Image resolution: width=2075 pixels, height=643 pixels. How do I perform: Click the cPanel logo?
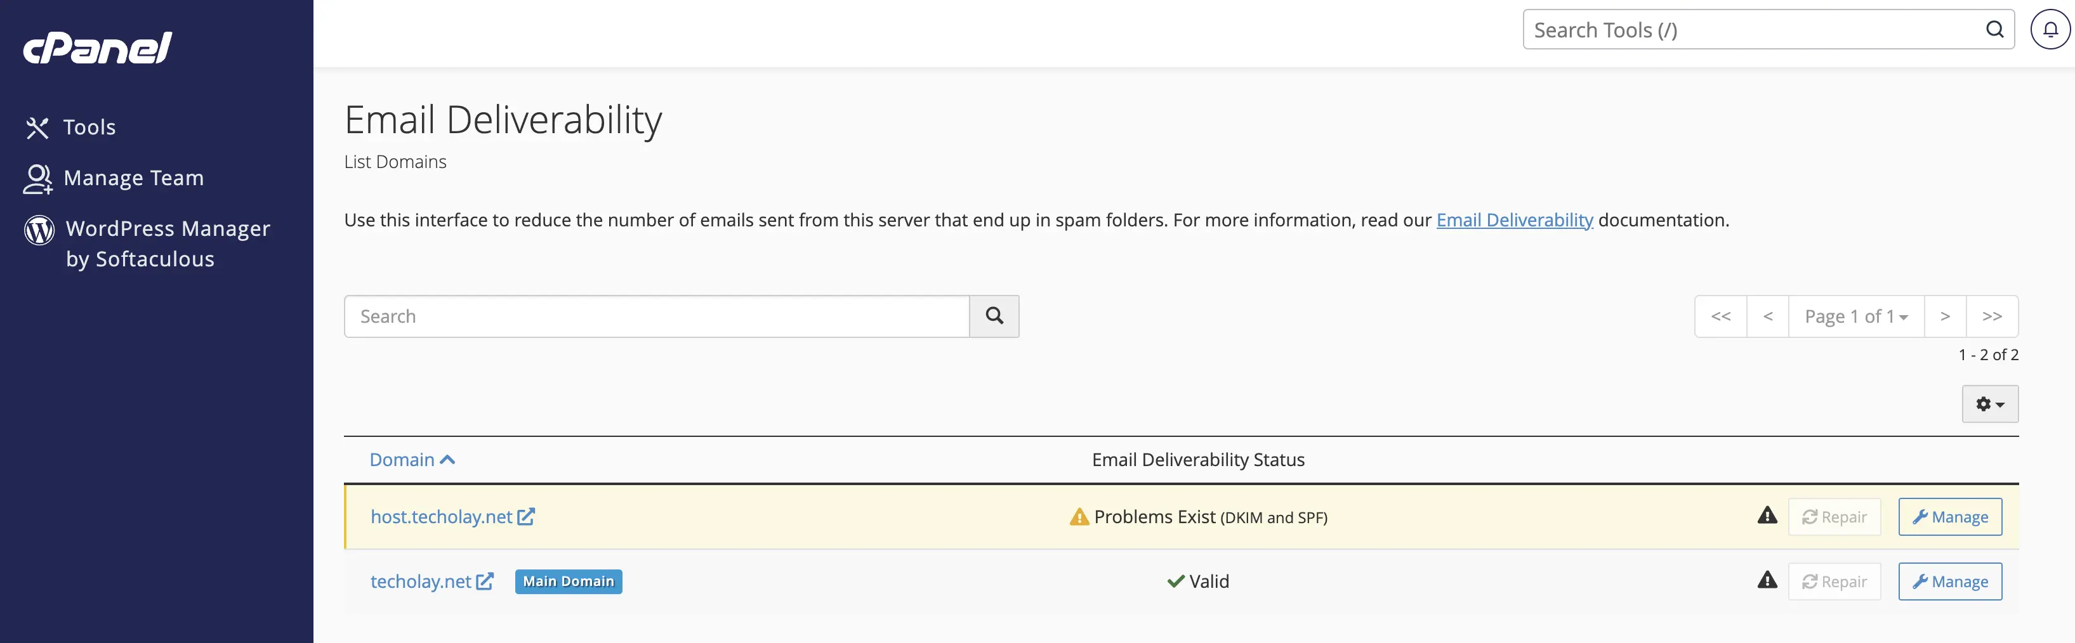click(98, 48)
